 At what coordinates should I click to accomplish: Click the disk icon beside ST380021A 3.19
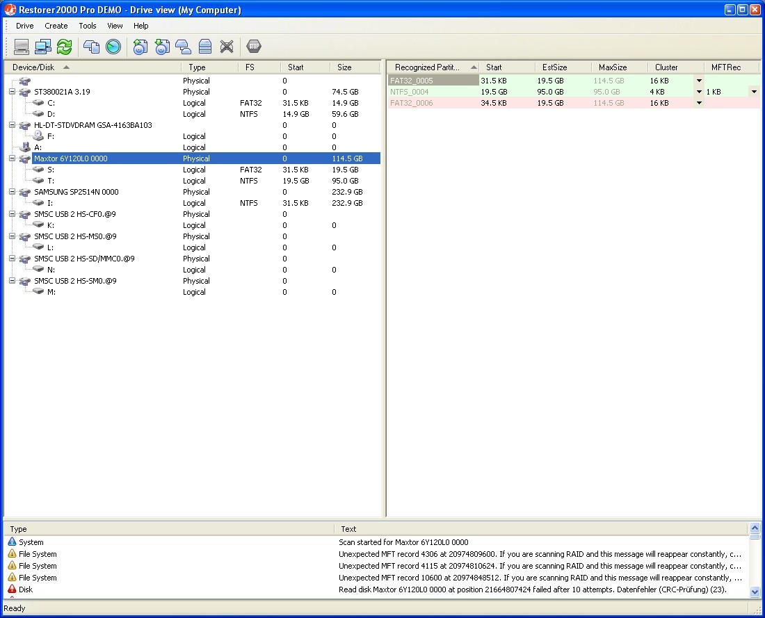click(24, 92)
